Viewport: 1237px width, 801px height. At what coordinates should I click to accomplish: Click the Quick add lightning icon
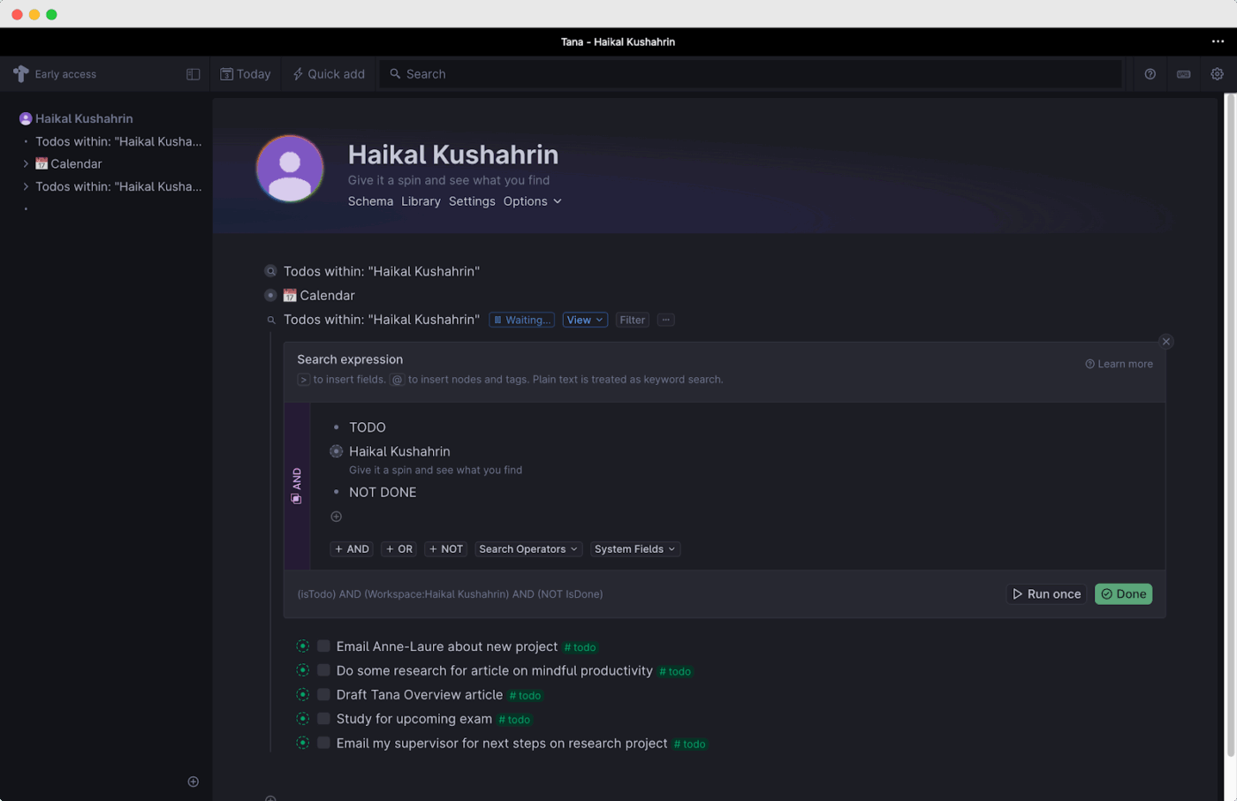pyautogui.click(x=297, y=74)
